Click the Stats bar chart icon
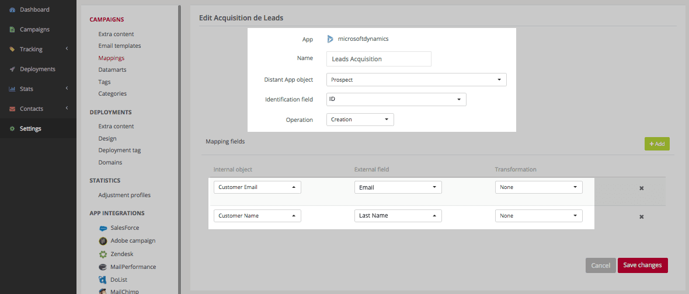The width and height of the screenshot is (689, 294). 12,89
